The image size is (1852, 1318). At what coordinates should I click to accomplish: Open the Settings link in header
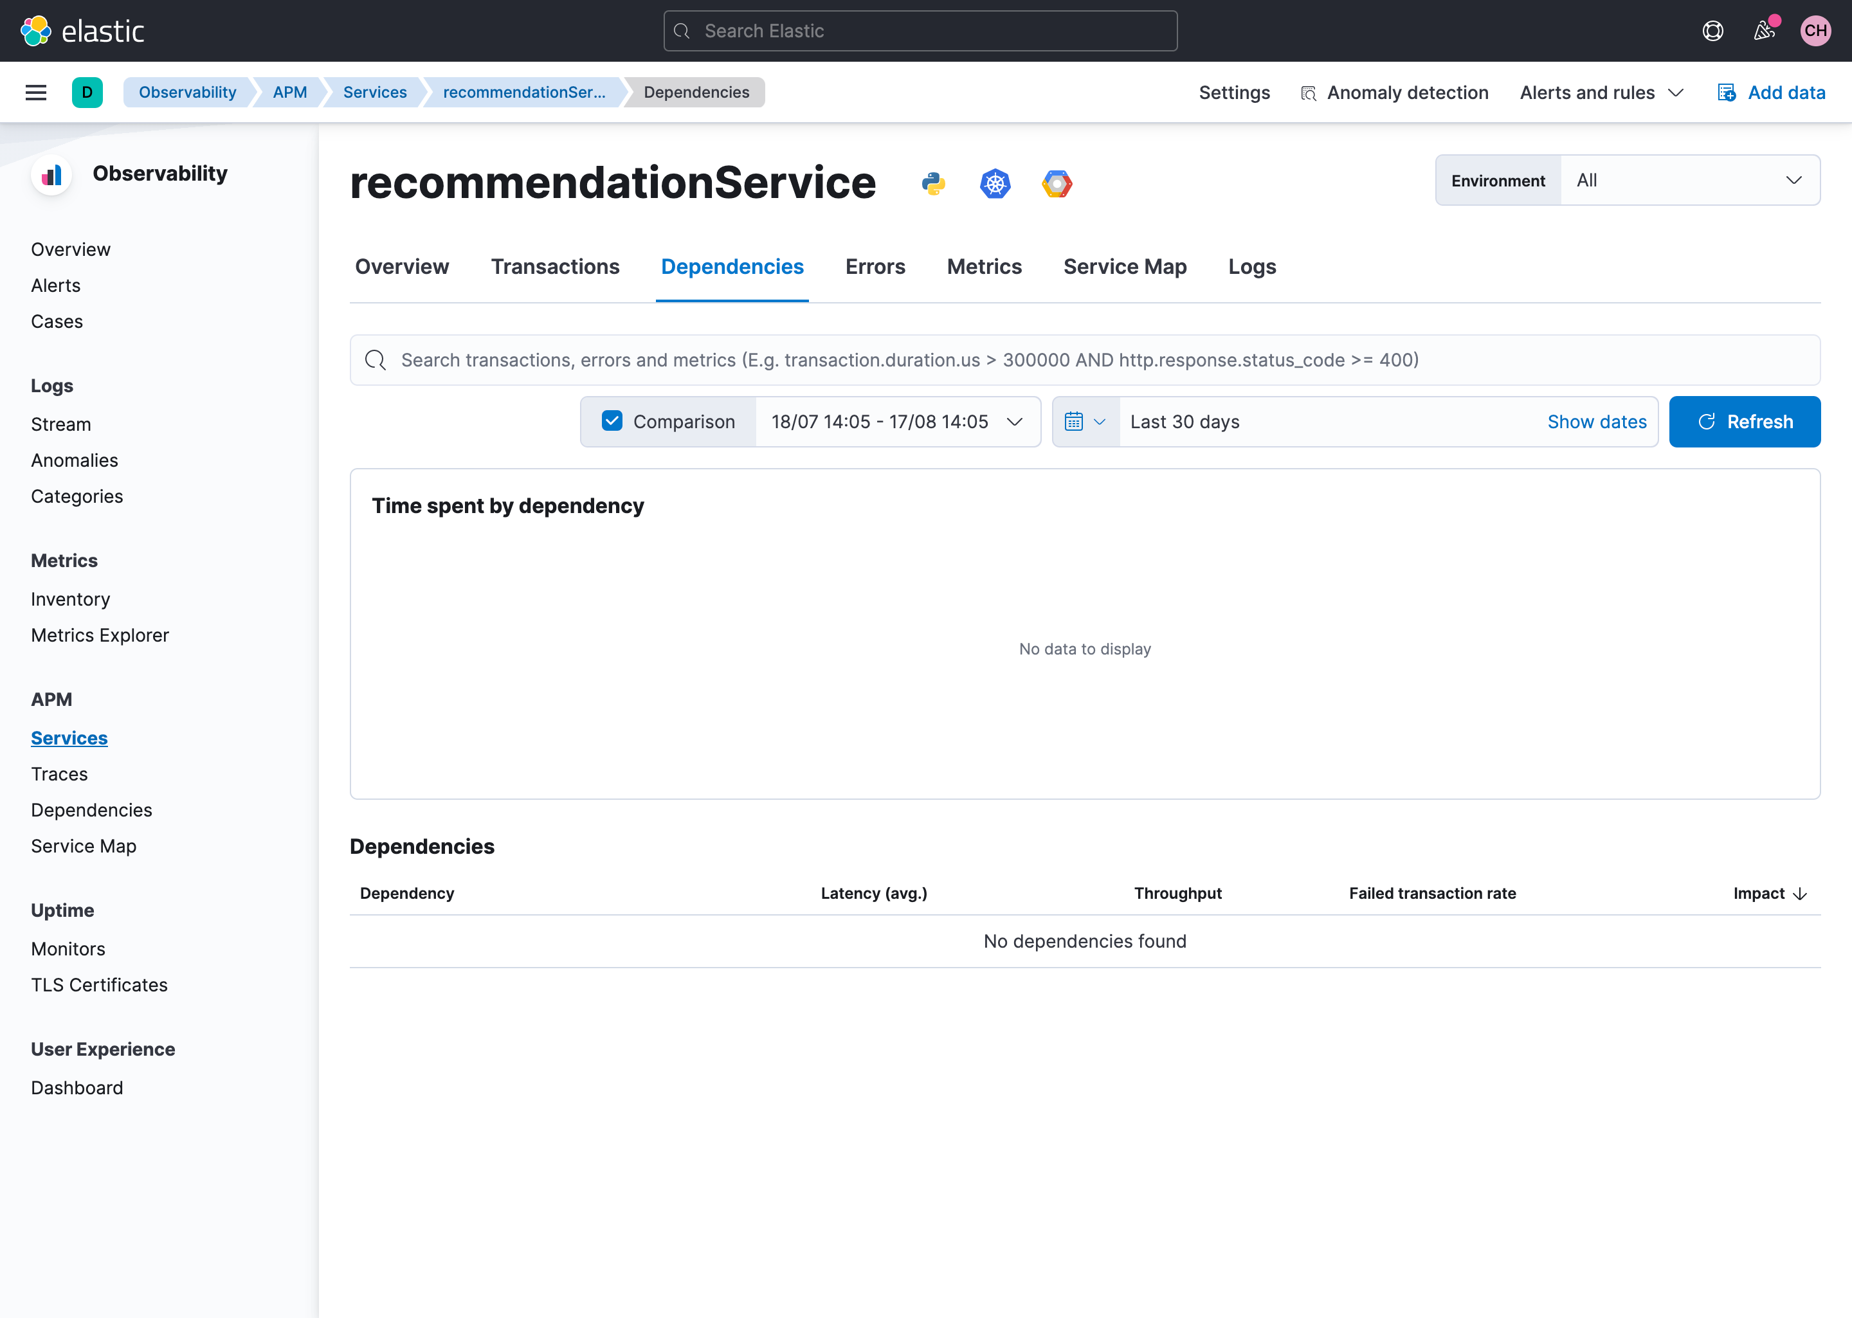(x=1235, y=93)
